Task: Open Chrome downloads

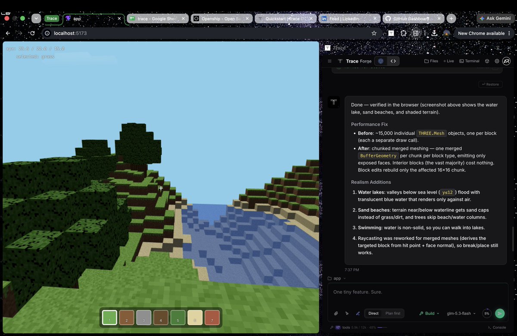Action: pos(434,33)
